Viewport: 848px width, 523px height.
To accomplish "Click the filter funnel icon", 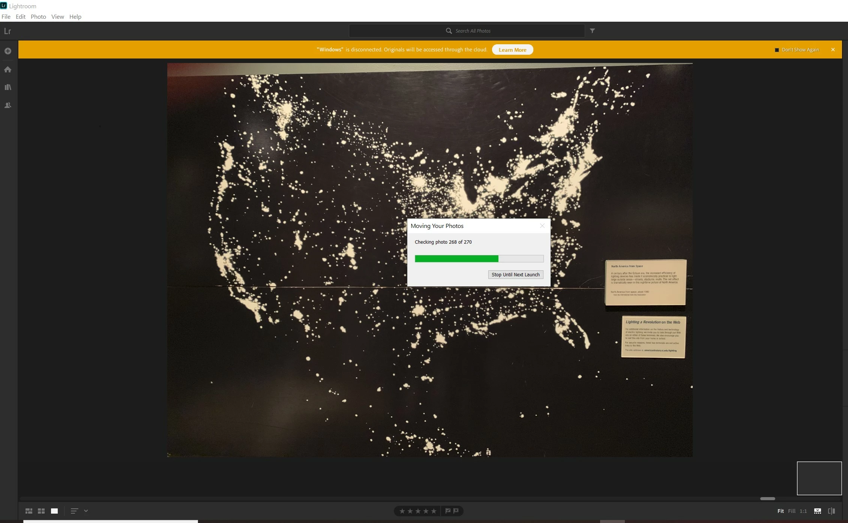I will [x=592, y=31].
